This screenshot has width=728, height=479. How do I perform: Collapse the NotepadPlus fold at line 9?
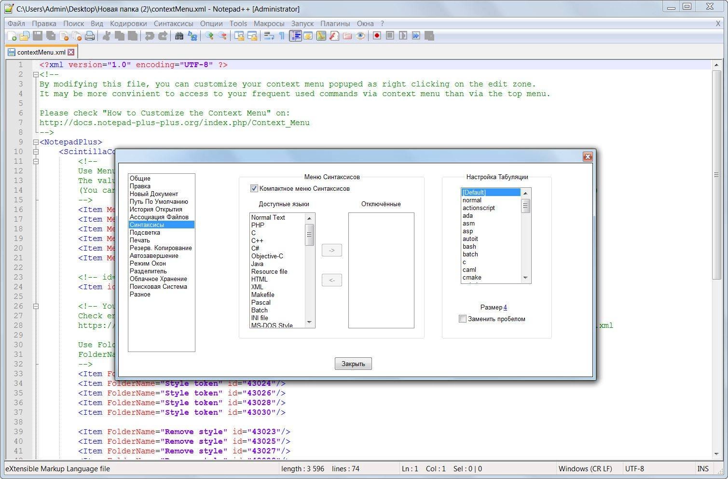(36, 142)
